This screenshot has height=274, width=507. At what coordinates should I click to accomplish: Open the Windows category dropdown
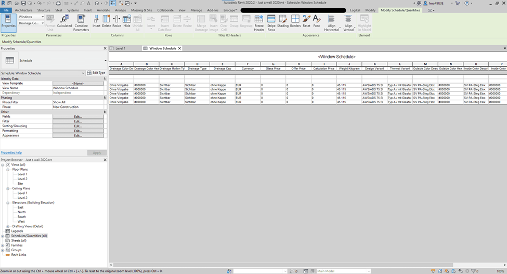30,17
